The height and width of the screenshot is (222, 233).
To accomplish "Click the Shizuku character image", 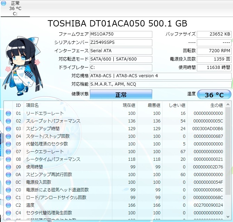I will [x=23, y=66].
